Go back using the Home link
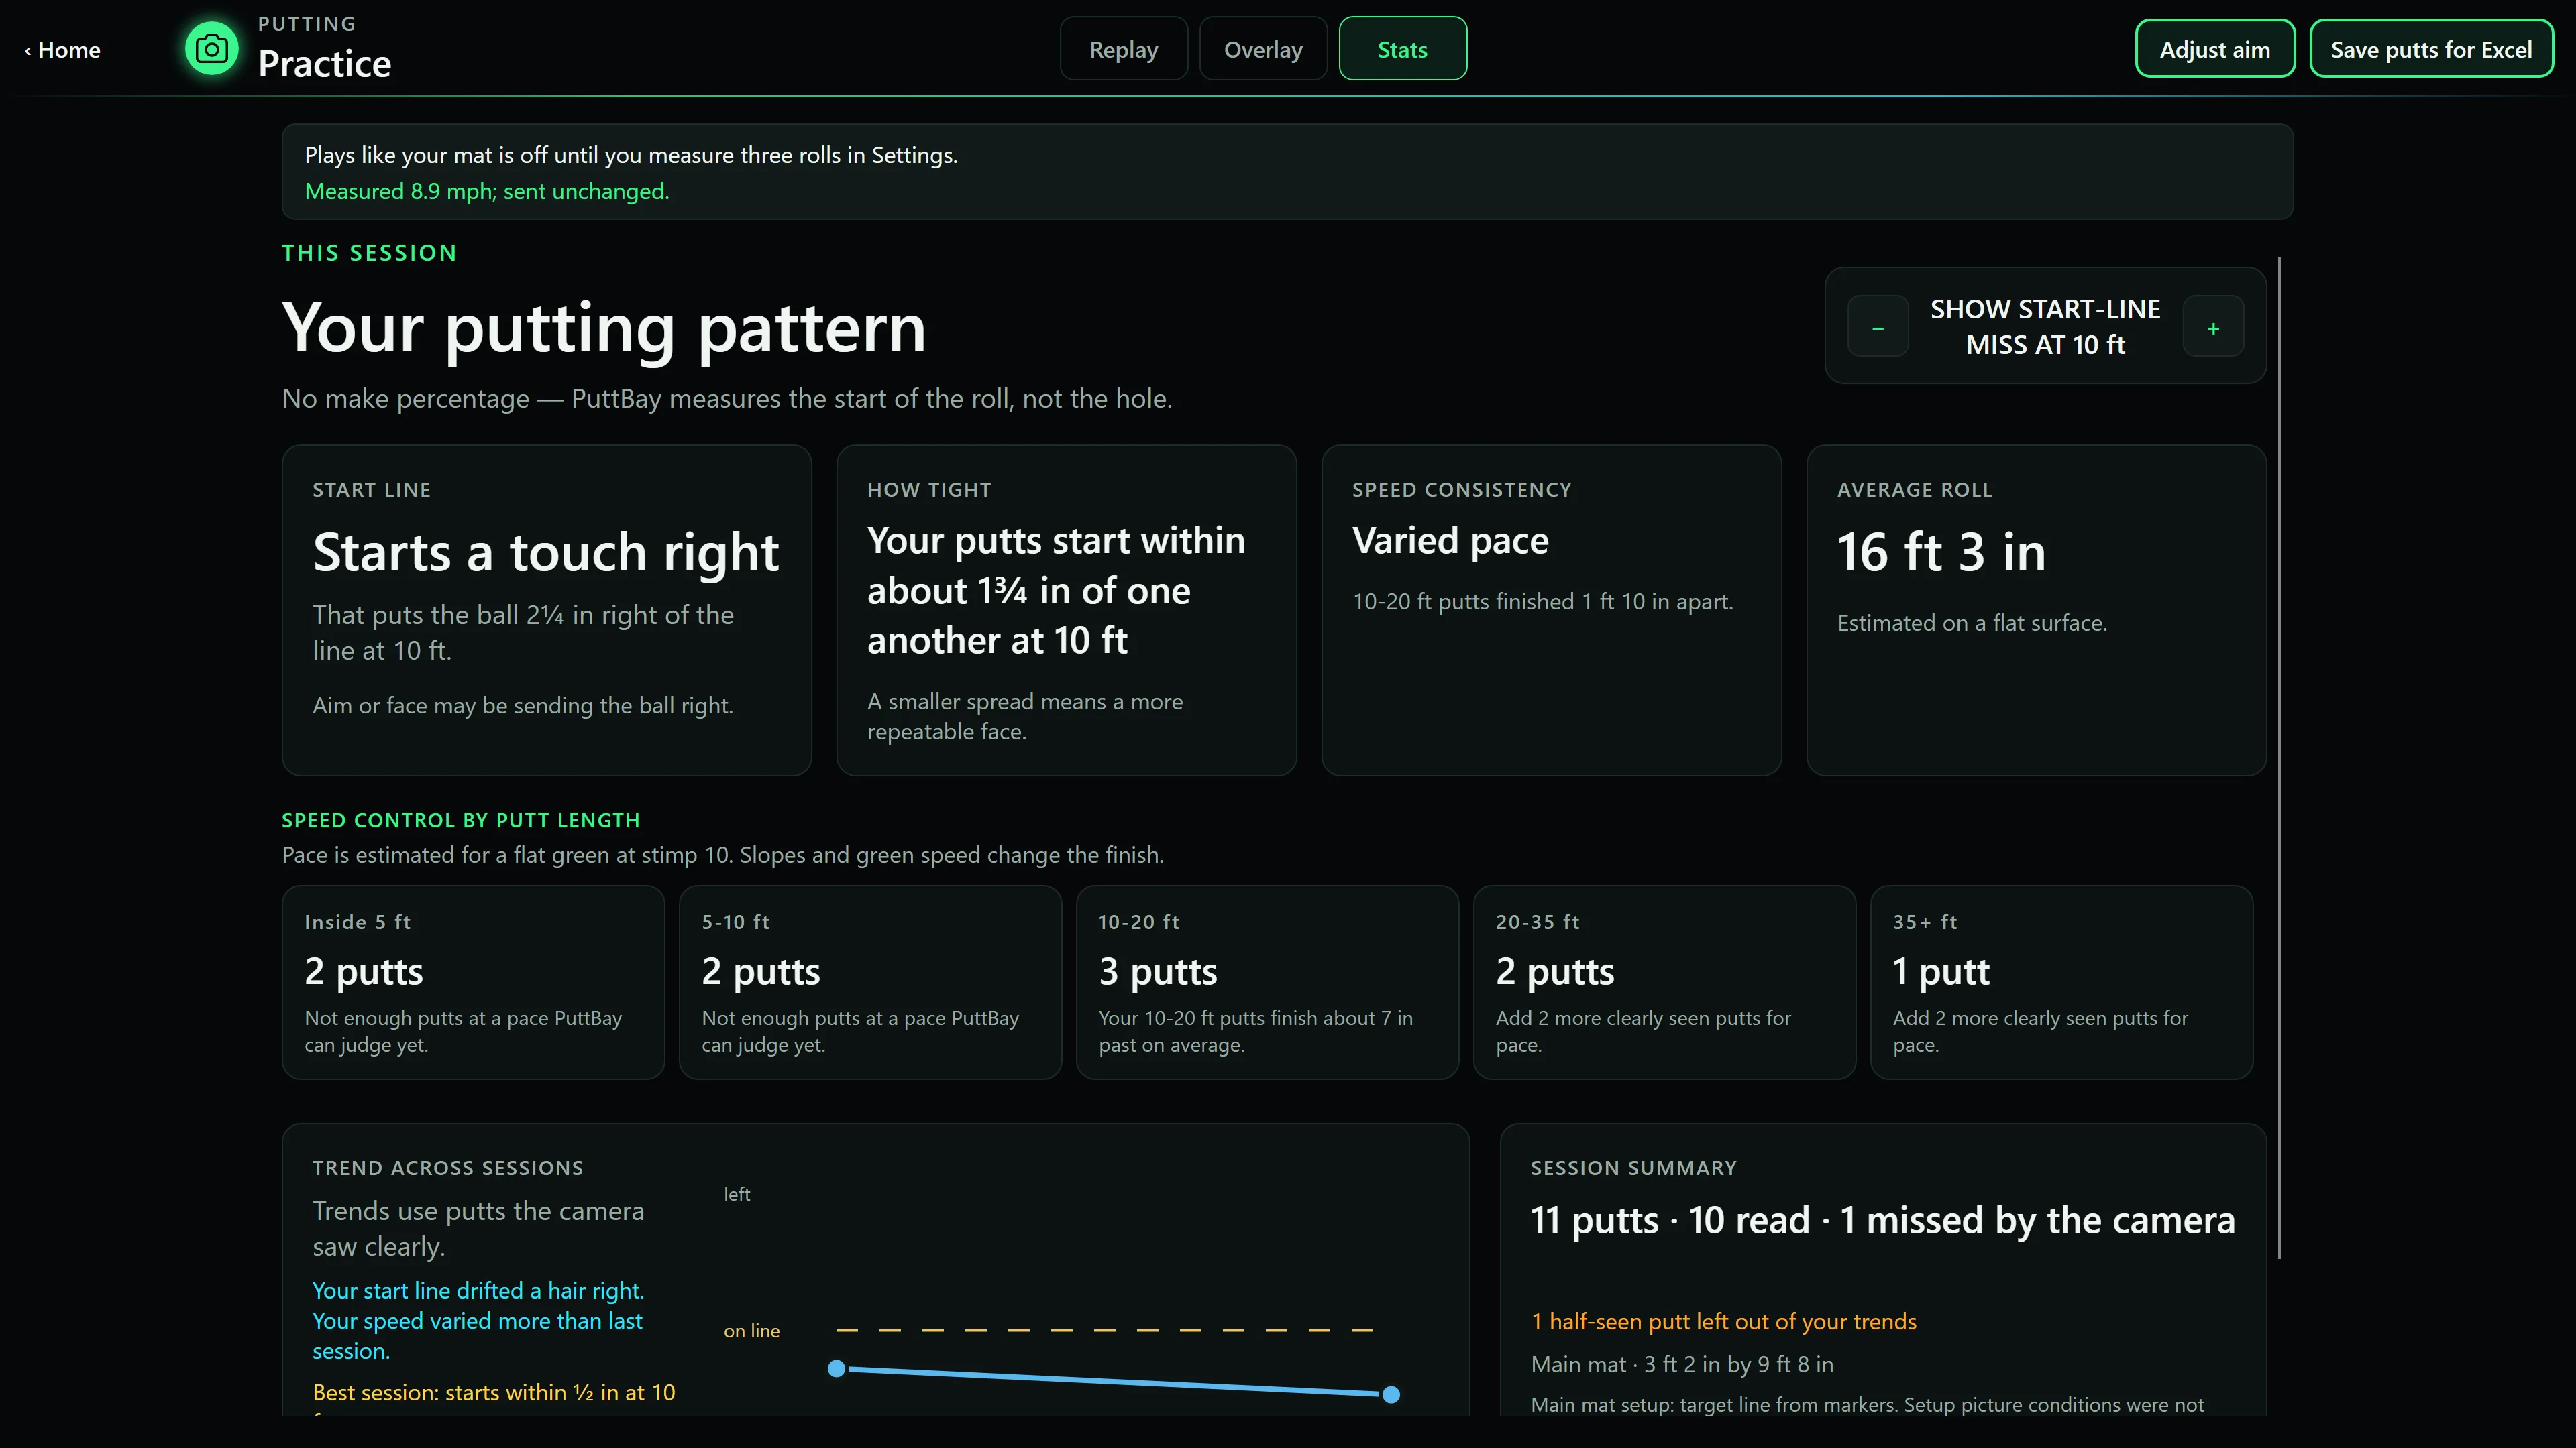This screenshot has width=2576, height=1448. (63, 50)
